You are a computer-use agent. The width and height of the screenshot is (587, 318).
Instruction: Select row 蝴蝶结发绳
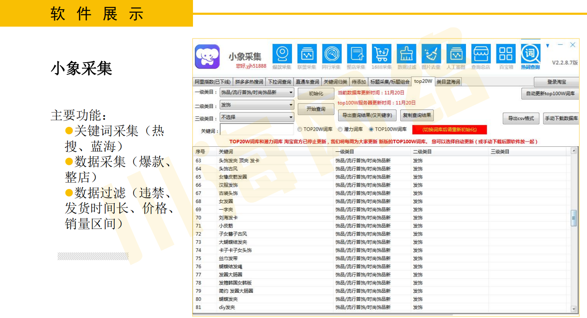(x=382, y=266)
